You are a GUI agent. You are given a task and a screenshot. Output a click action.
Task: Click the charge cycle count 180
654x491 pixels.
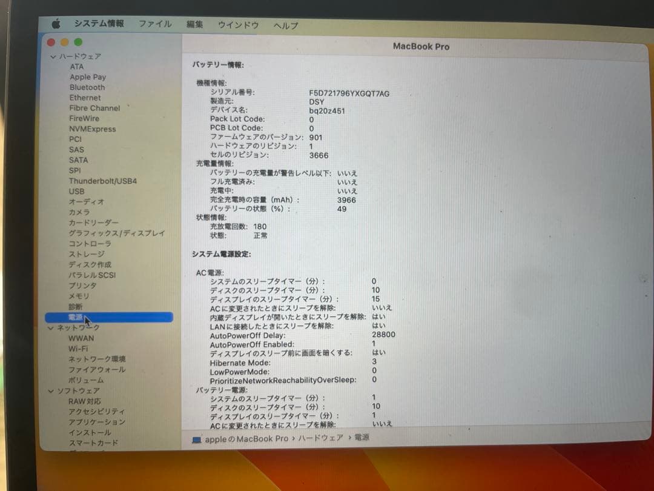coord(260,227)
